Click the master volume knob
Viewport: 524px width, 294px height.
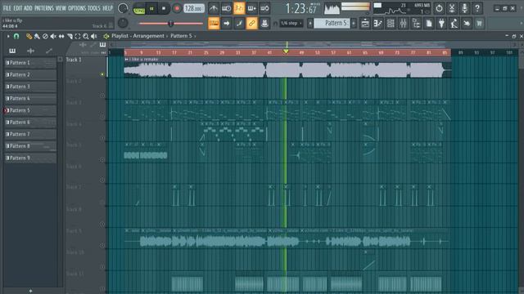click(123, 8)
